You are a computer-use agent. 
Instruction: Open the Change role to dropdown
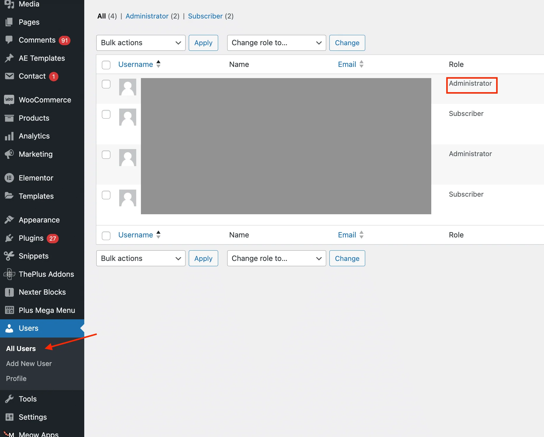click(x=276, y=43)
